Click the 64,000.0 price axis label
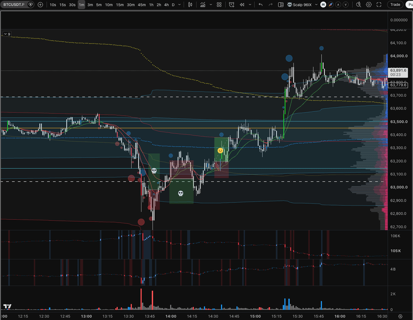 click(x=399, y=56)
